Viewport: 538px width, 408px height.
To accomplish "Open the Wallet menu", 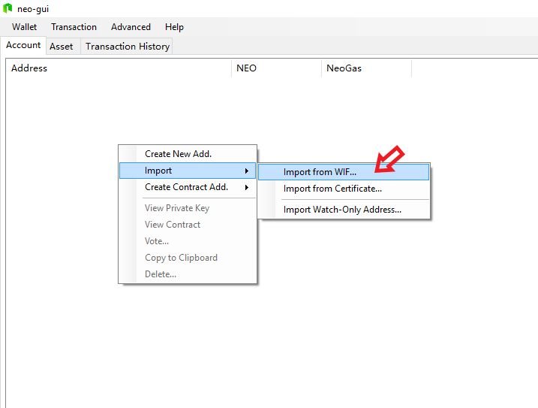I will pyautogui.click(x=24, y=27).
